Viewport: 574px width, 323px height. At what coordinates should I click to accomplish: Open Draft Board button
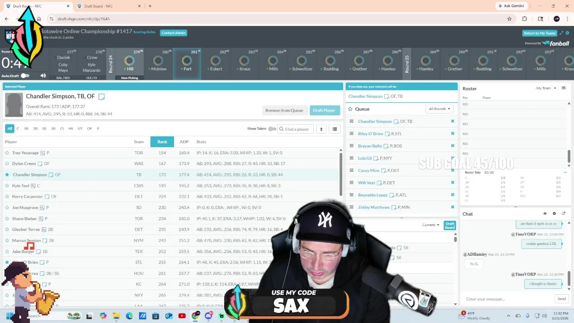pos(450,225)
